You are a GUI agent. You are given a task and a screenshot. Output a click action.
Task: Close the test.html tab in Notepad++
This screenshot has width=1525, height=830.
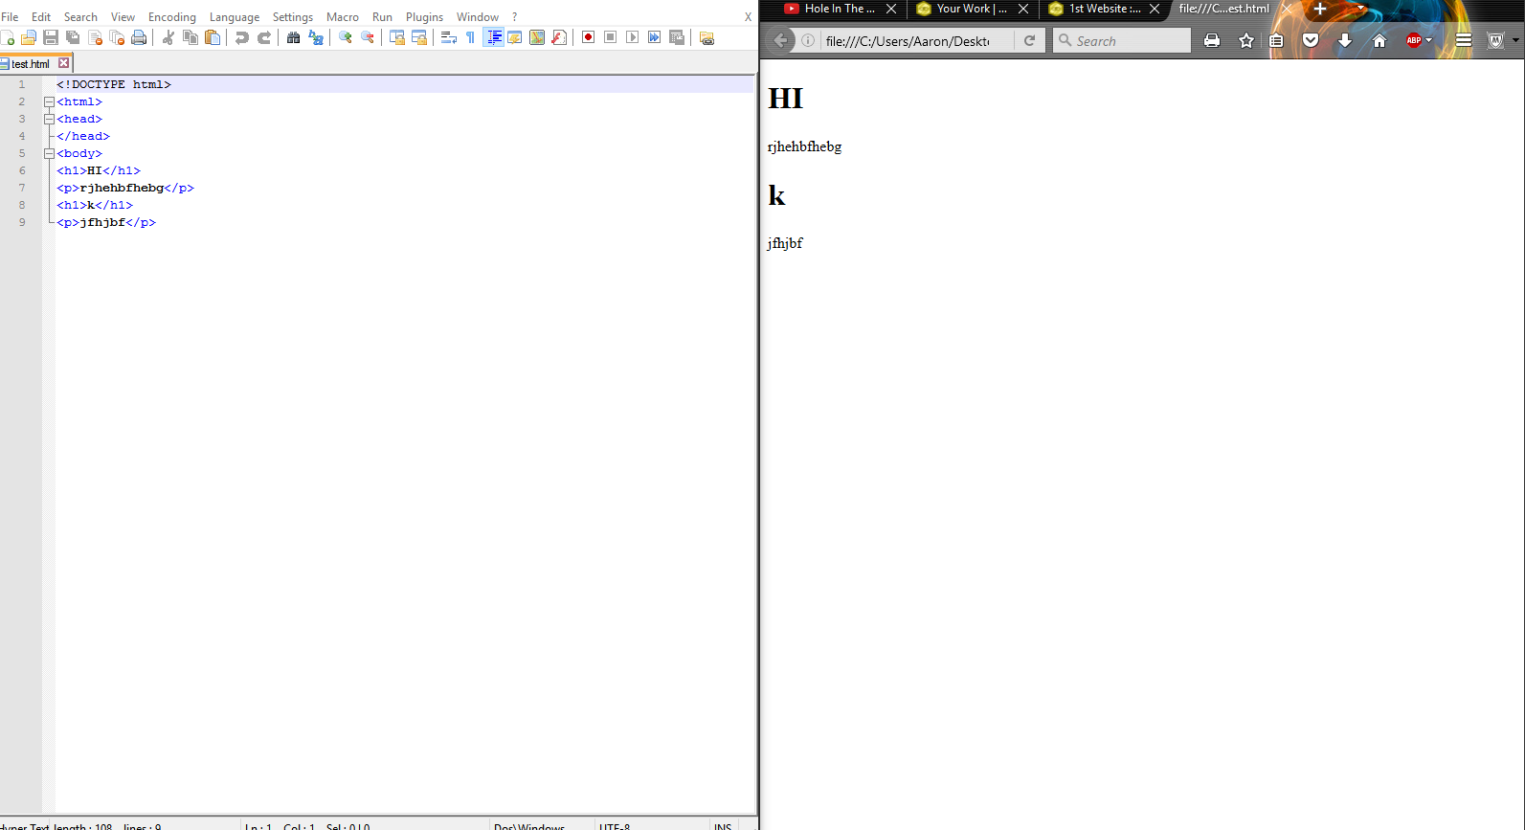[x=64, y=63]
